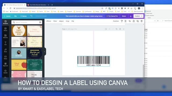Screen dimensions: 172x96
Task: Click the Link chain icon
Action: 130,21
